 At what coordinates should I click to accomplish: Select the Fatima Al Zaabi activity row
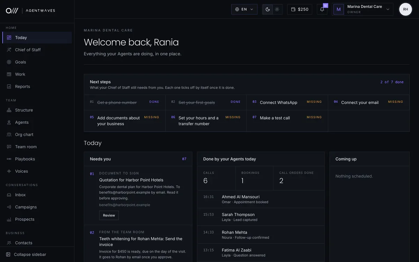pos(261,253)
